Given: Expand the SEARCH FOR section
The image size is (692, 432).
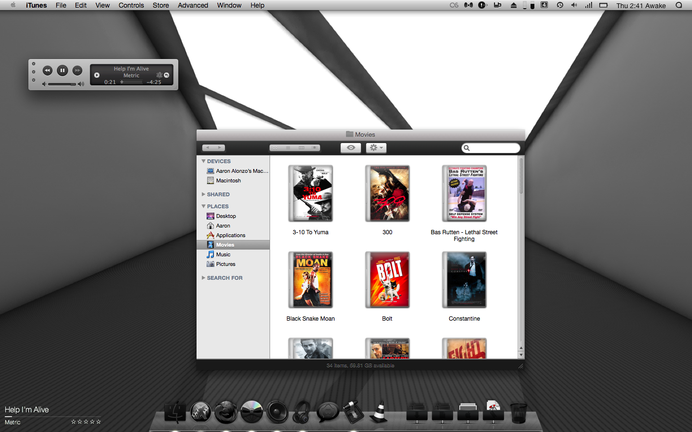Looking at the screenshot, I should coord(204,278).
